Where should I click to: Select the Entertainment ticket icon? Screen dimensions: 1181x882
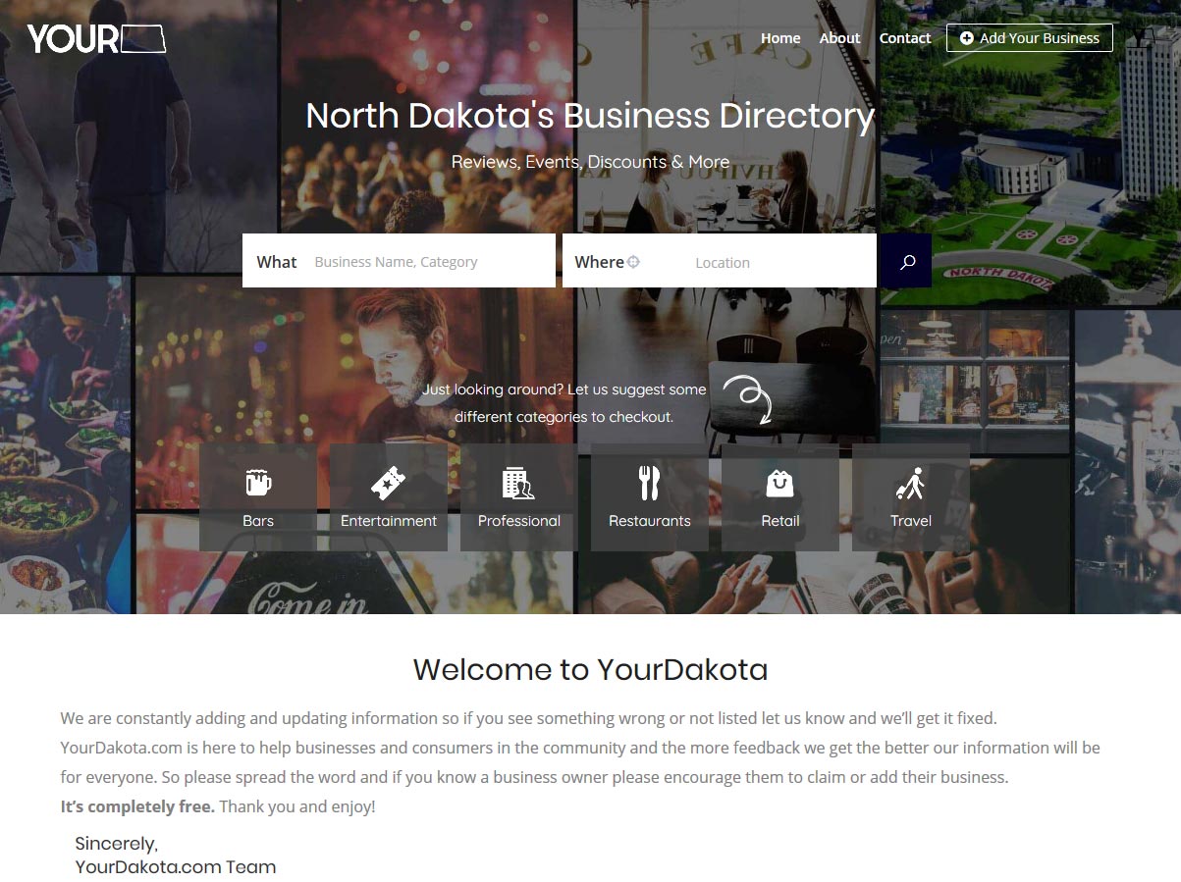point(389,483)
